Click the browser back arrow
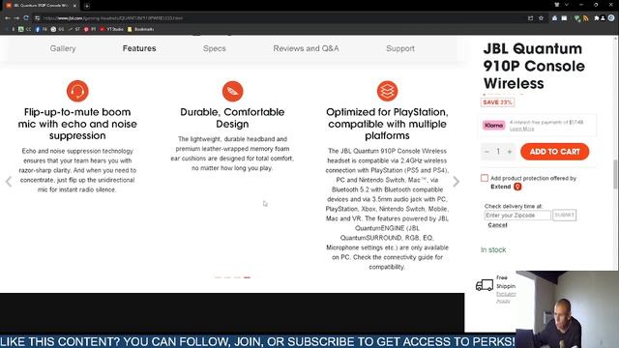The width and height of the screenshot is (619, 348). tap(8, 18)
